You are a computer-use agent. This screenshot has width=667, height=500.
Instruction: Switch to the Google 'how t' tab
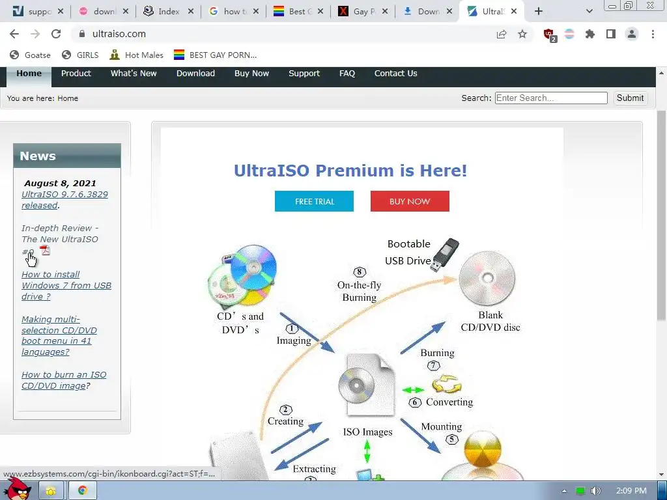(229, 12)
